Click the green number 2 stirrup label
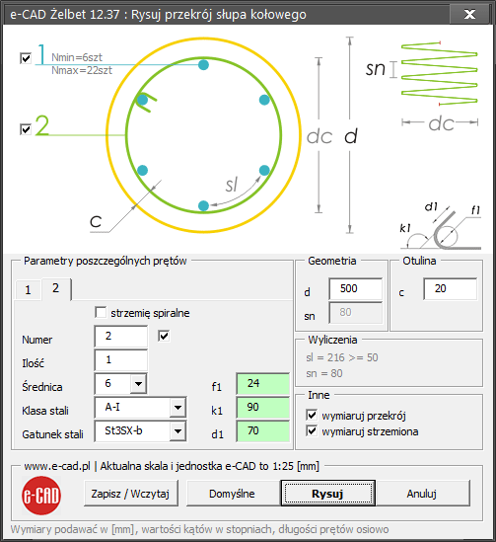The width and height of the screenshot is (496, 542). click(42, 125)
